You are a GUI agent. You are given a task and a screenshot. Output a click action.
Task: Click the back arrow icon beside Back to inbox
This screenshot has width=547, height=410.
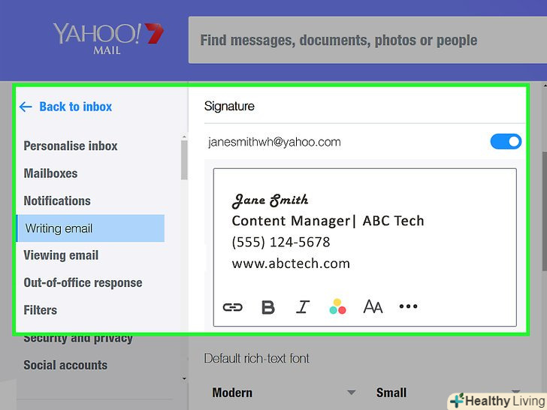26,107
